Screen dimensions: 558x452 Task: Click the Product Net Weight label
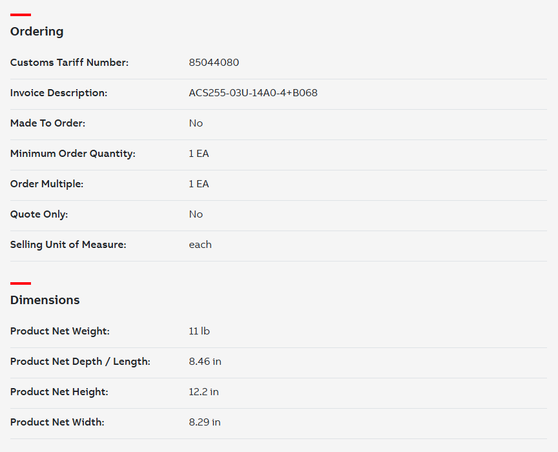click(60, 331)
